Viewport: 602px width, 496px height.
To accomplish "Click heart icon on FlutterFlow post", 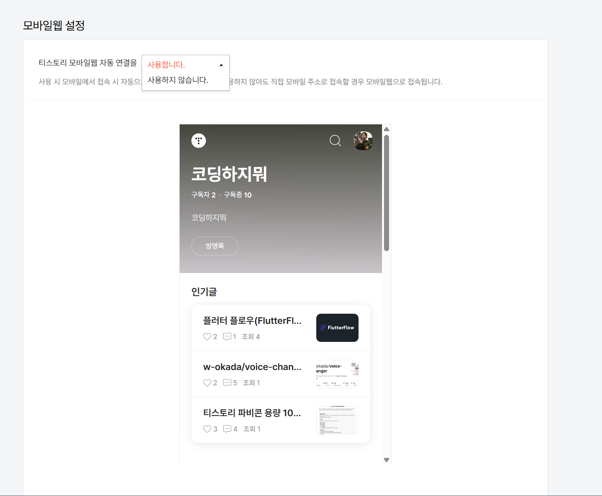I will [207, 337].
